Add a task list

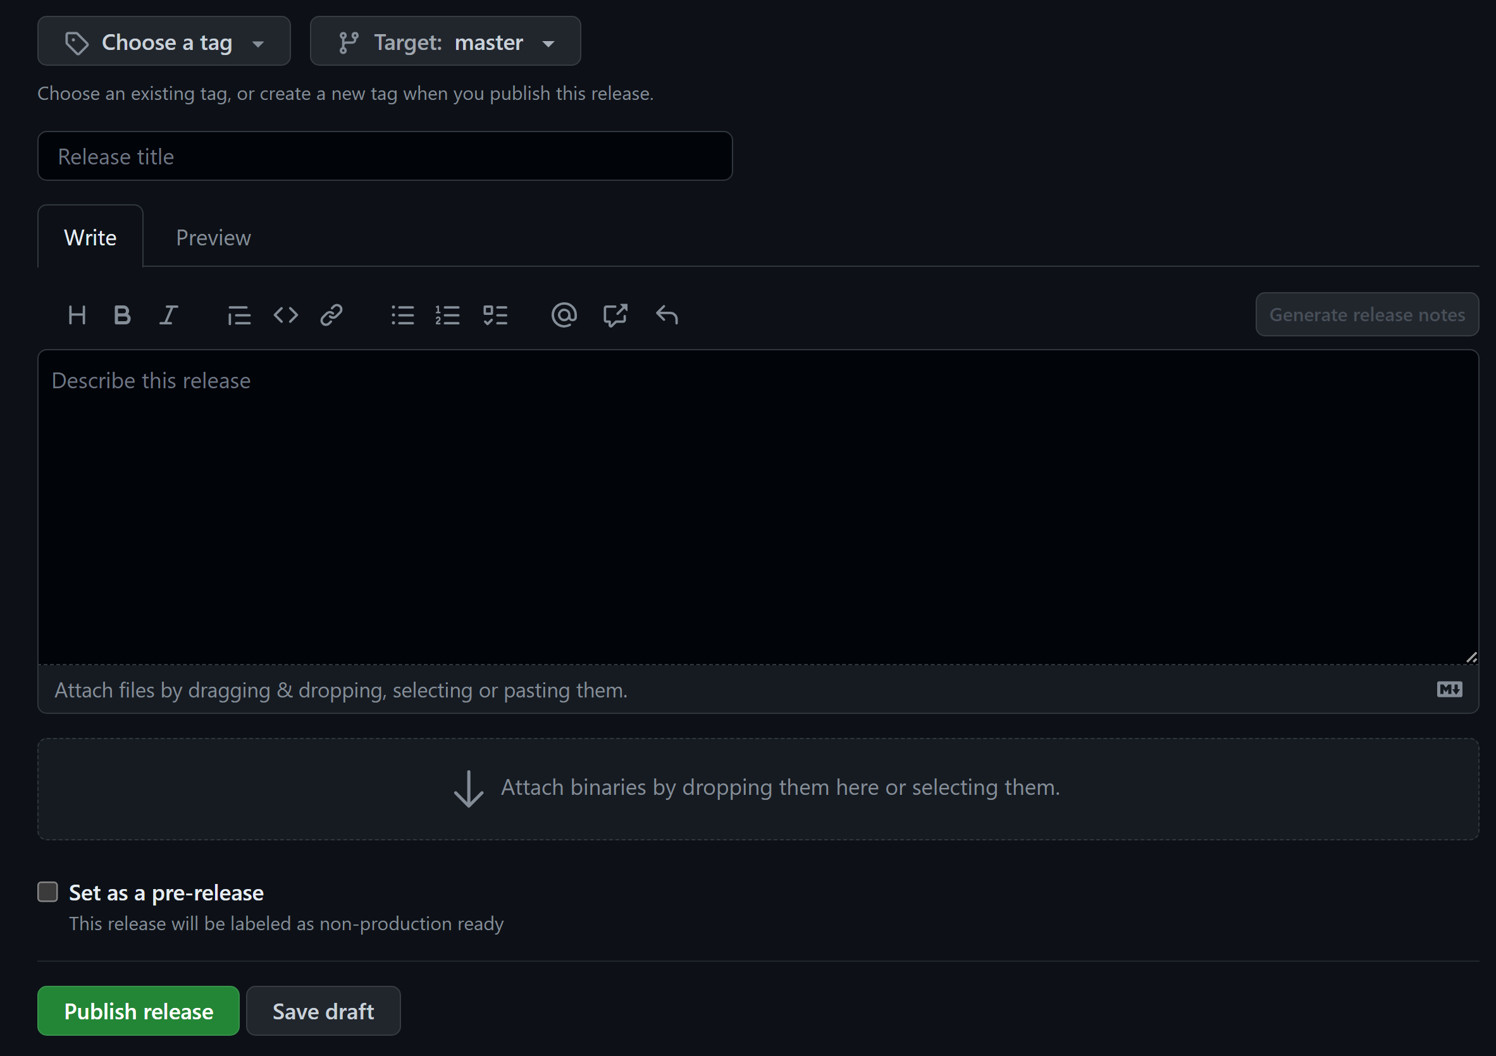[x=495, y=316]
